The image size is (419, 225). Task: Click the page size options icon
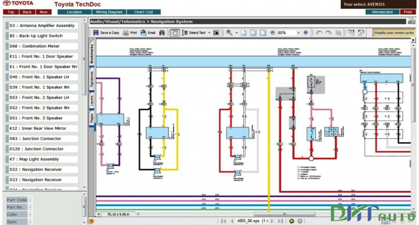tap(99, 214)
